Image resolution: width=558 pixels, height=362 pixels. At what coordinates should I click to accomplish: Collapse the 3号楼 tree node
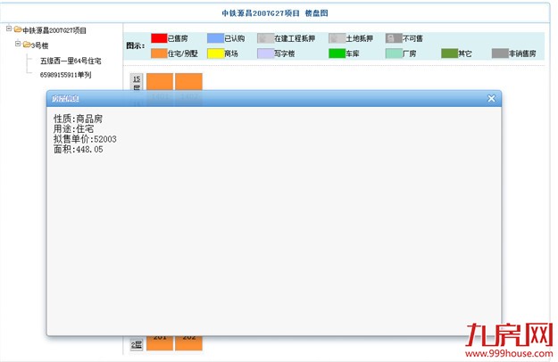click(x=18, y=44)
